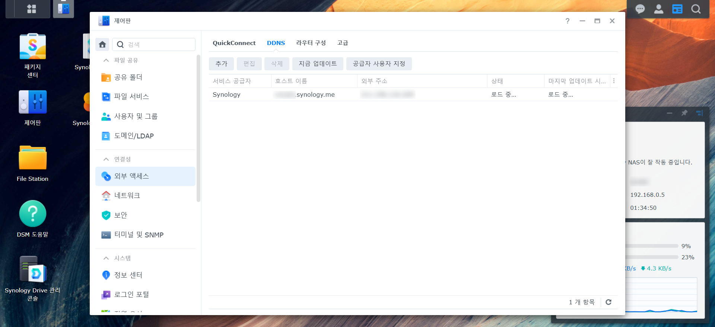Image resolution: width=715 pixels, height=327 pixels.
Task: Open the desktop search magnifier icon
Action: tap(696, 9)
